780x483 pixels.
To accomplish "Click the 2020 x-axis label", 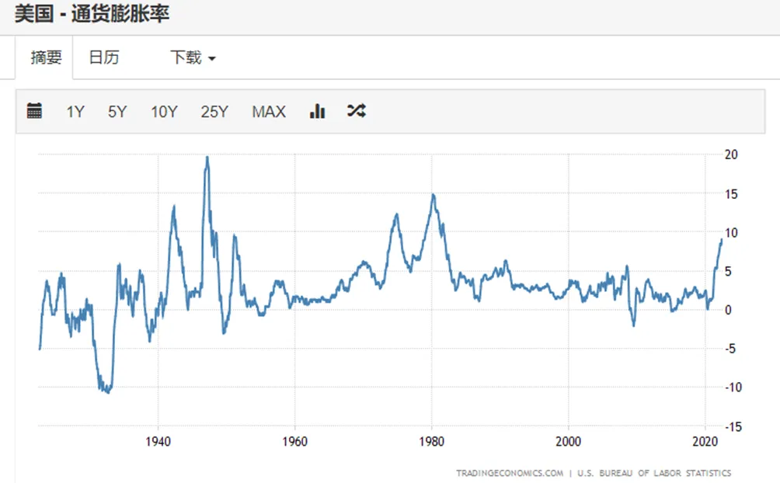I will click(x=705, y=441).
